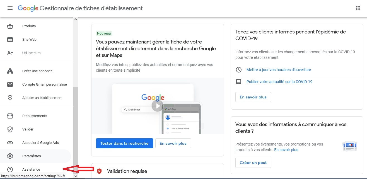Click the Assistance question mark icon
Image resolution: width=367 pixels, height=179 pixels.
[10, 170]
